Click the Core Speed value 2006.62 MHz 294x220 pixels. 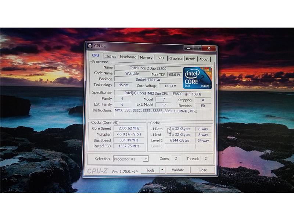[129, 128]
